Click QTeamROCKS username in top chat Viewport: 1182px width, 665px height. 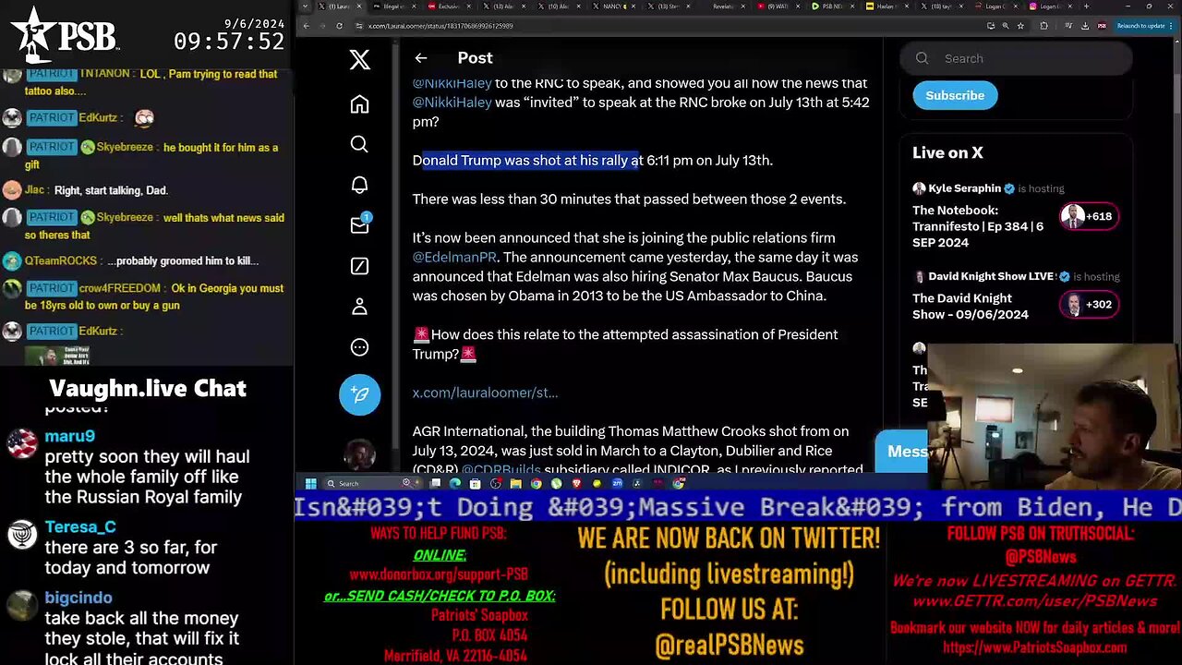point(60,260)
